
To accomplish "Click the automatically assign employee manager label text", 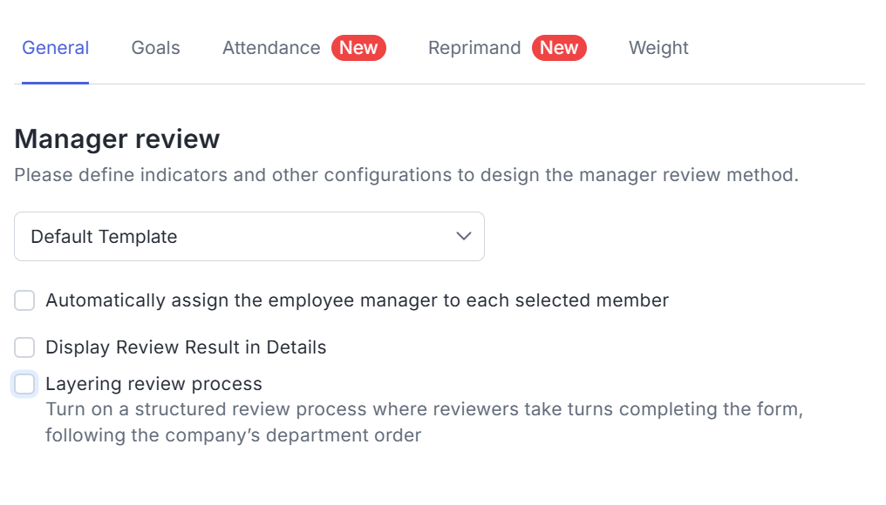I will pos(358,300).
